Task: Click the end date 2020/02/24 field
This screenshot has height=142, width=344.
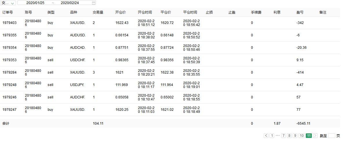Action: point(70,3)
